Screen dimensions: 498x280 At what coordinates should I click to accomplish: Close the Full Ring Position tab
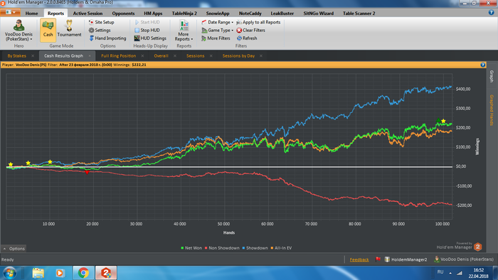(142, 56)
